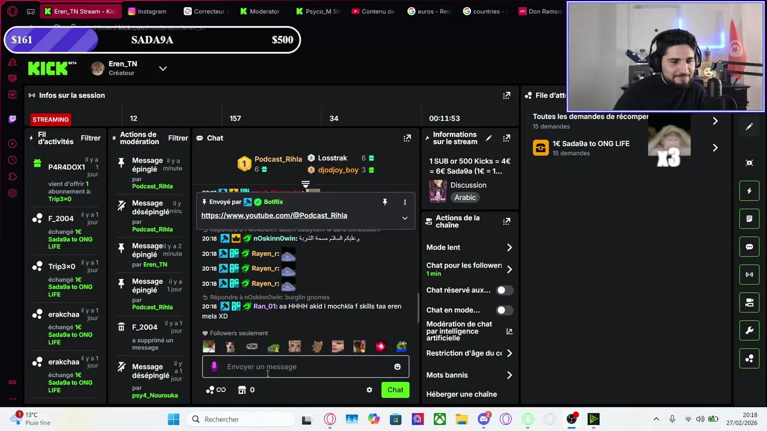767x431 pixels.
Task: Click the Arabic language tag
Action: (465, 198)
